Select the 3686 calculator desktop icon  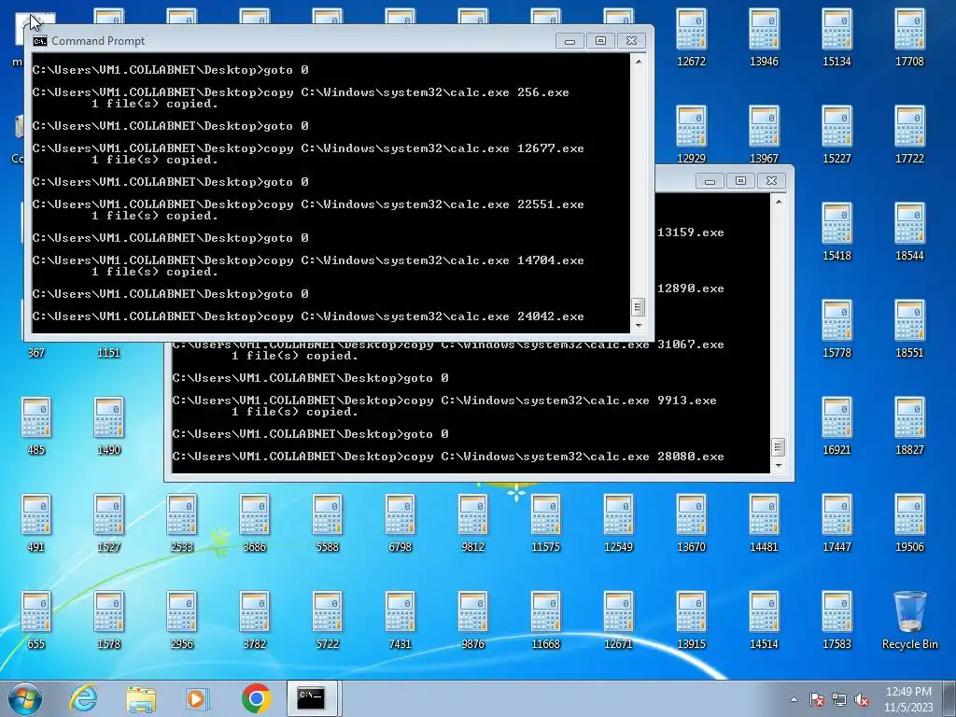[254, 523]
